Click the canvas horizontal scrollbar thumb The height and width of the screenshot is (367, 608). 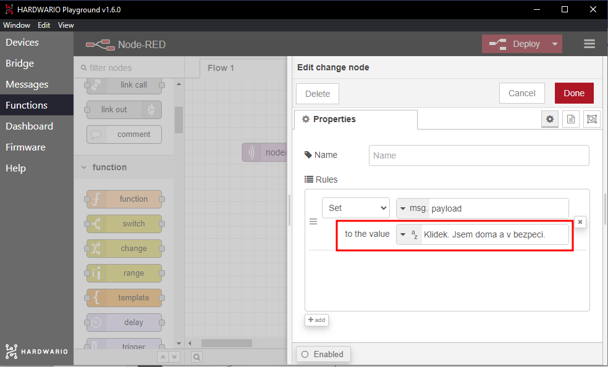226,344
